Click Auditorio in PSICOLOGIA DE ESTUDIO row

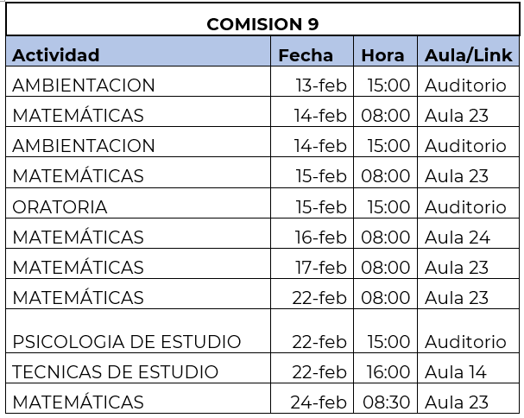tap(465, 341)
